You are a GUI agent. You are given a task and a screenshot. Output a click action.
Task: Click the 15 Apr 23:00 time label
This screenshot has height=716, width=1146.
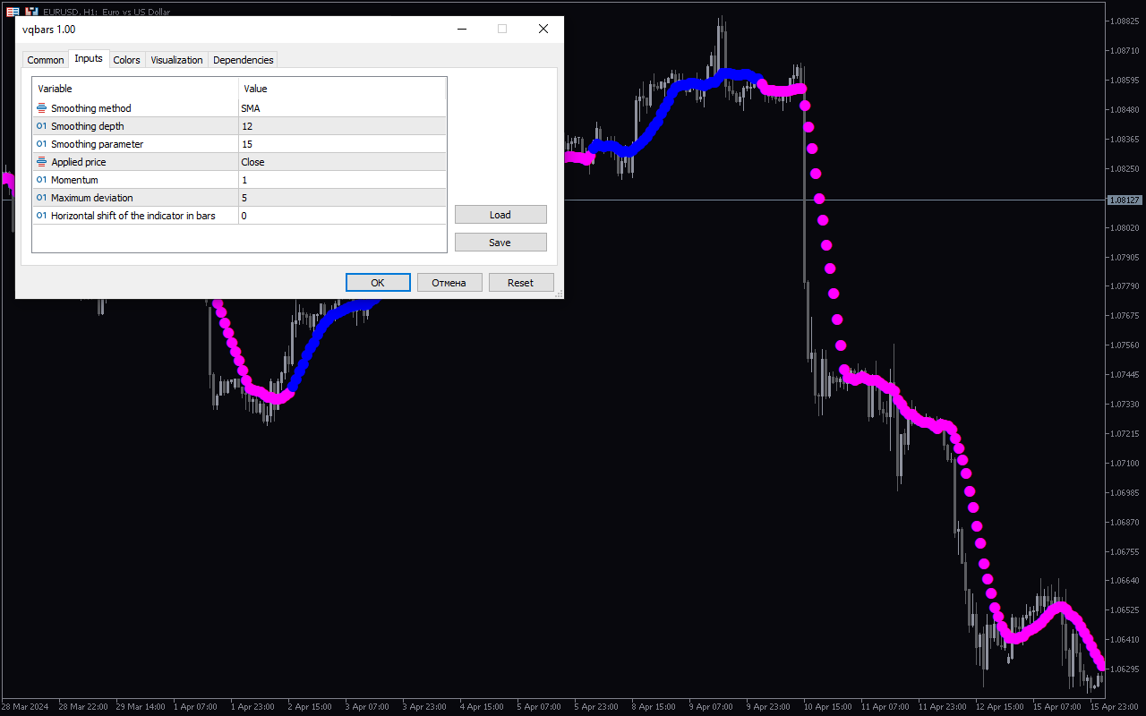(x=1115, y=706)
